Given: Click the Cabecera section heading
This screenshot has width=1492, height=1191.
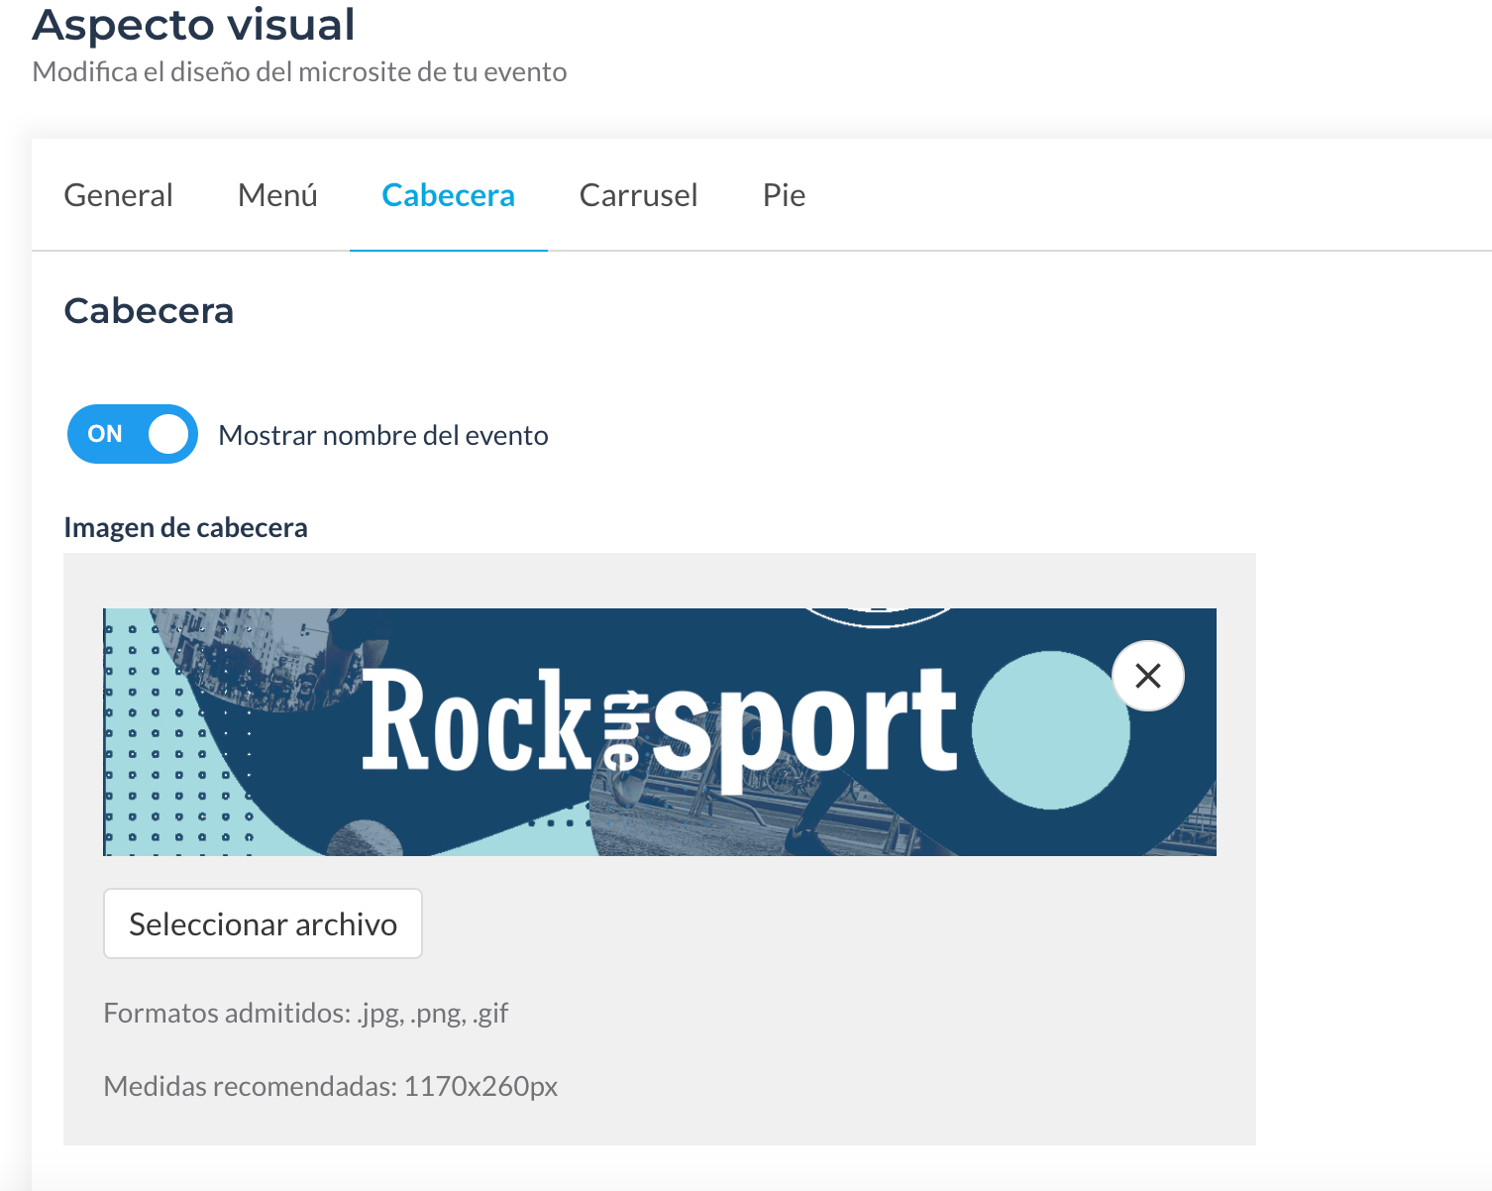Looking at the screenshot, I should click(x=149, y=311).
